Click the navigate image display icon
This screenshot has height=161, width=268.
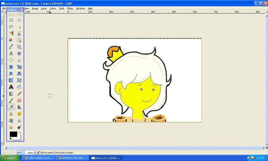267,148
